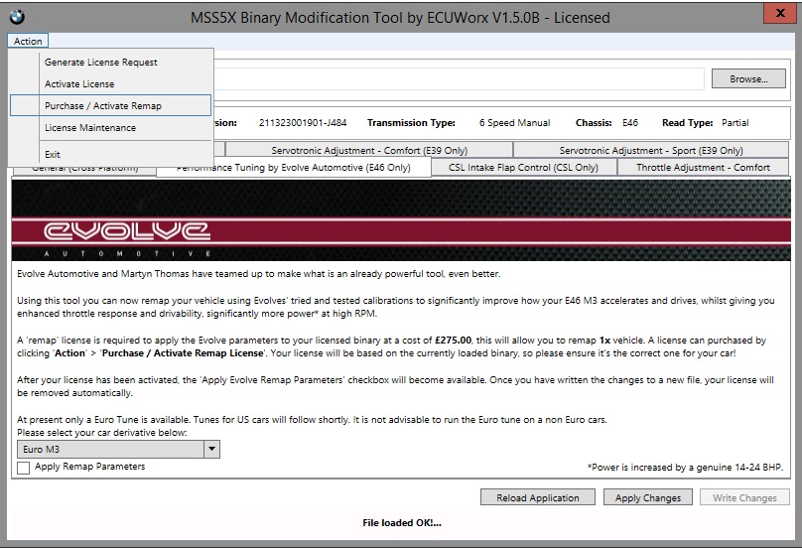The height and width of the screenshot is (548, 802).
Task: Click the file path input field
Action: pos(459,78)
